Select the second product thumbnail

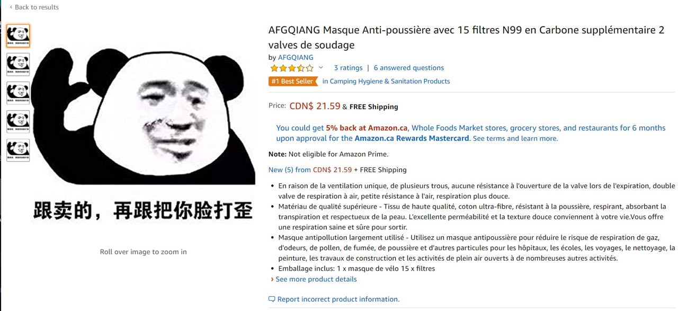pos(18,65)
